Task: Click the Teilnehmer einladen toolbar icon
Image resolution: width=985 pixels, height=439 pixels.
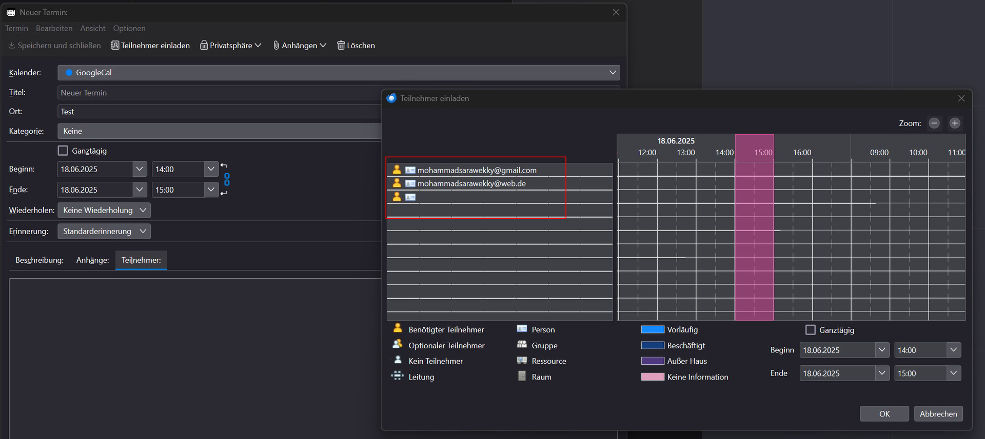Action: click(x=115, y=45)
